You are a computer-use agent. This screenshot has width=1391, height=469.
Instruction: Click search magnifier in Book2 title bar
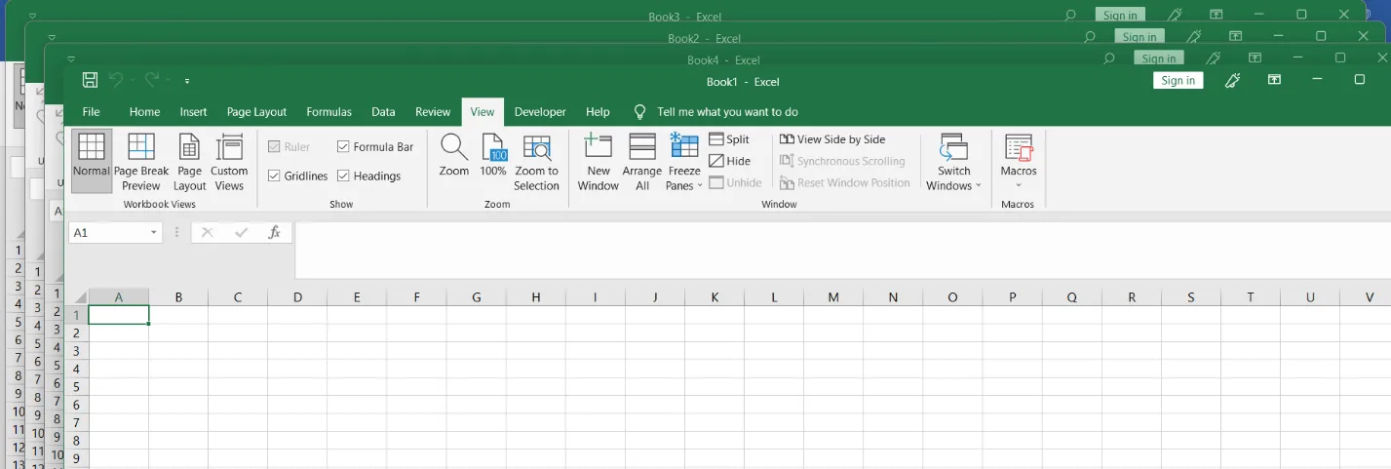[1090, 37]
